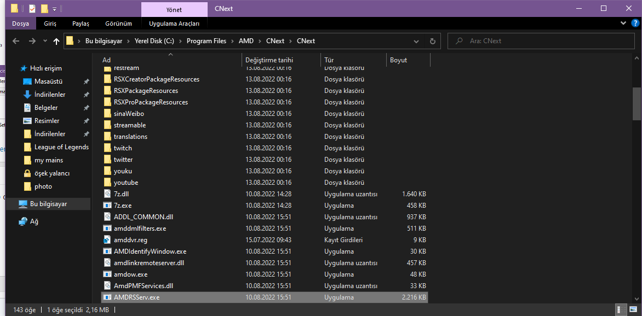Screen dimensions: 642x316
Task: Switch to large icons view in status bar
Action: [x=633, y=309]
